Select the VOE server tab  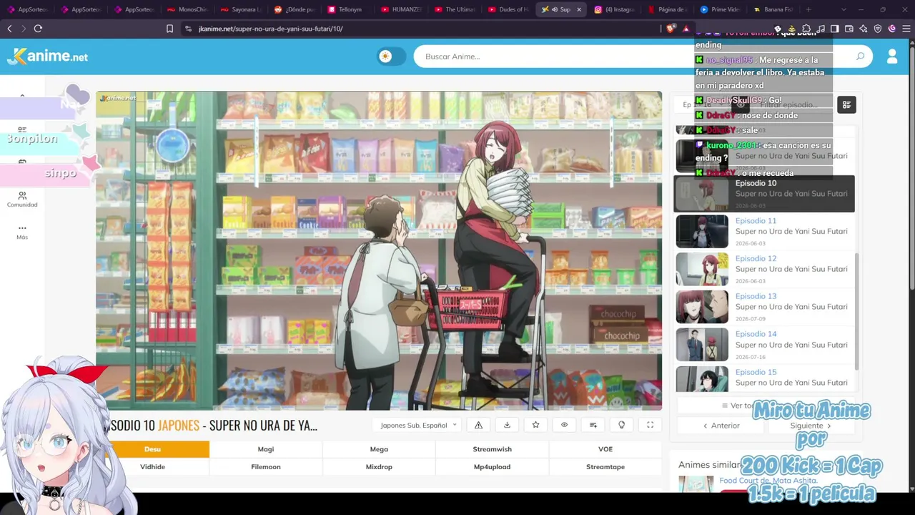[x=605, y=449]
